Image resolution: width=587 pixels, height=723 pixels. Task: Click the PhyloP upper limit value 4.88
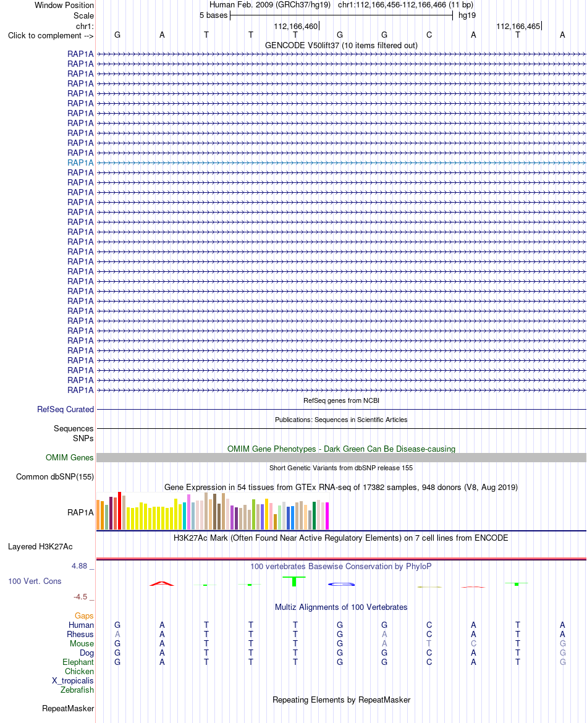[79, 566]
